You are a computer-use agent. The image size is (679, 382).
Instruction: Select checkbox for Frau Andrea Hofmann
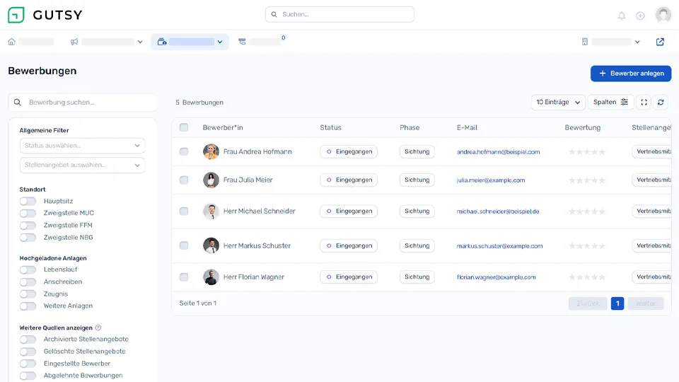click(184, 151)
